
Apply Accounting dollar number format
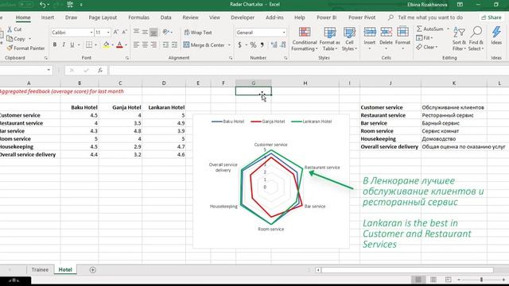coord(240,44)
